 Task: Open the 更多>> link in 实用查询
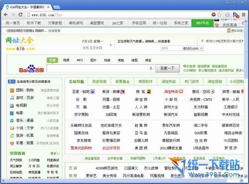point(55,154)
